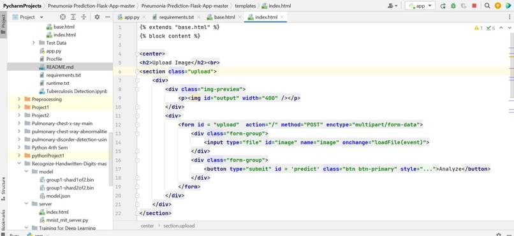Click the green Debug bug icon
Screen dimensions: 514x236
453,6
